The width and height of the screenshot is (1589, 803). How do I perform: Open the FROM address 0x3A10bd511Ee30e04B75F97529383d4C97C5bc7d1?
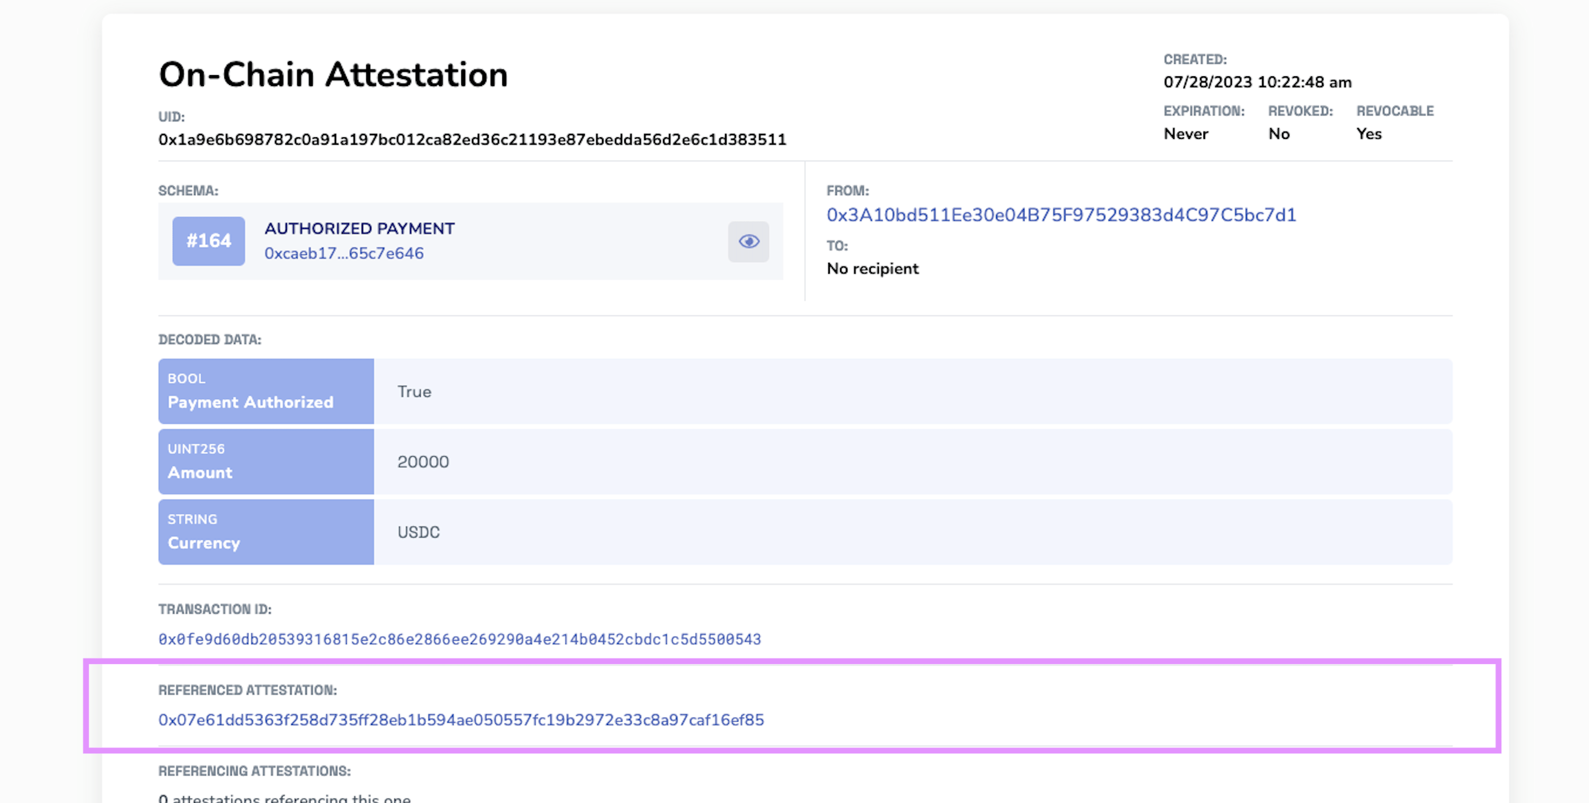(x=1061, y=215)
